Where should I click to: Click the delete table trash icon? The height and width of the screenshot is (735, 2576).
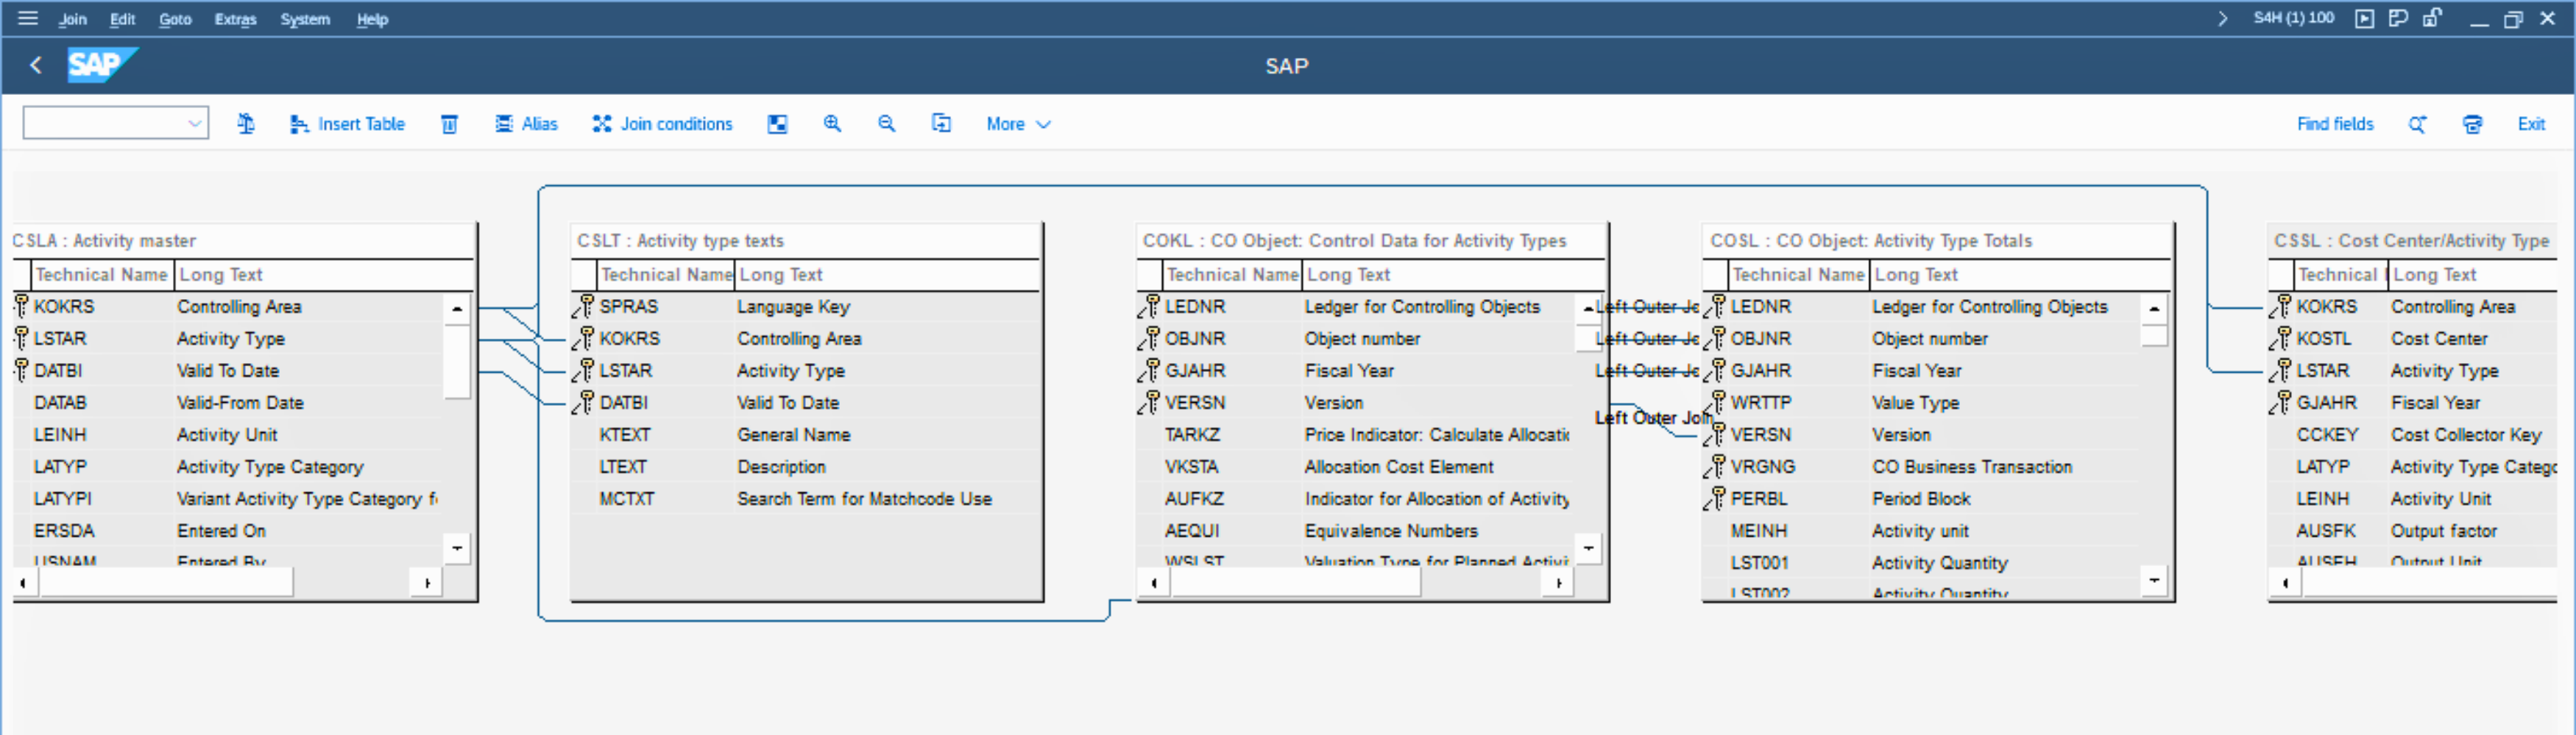(450, 123)
